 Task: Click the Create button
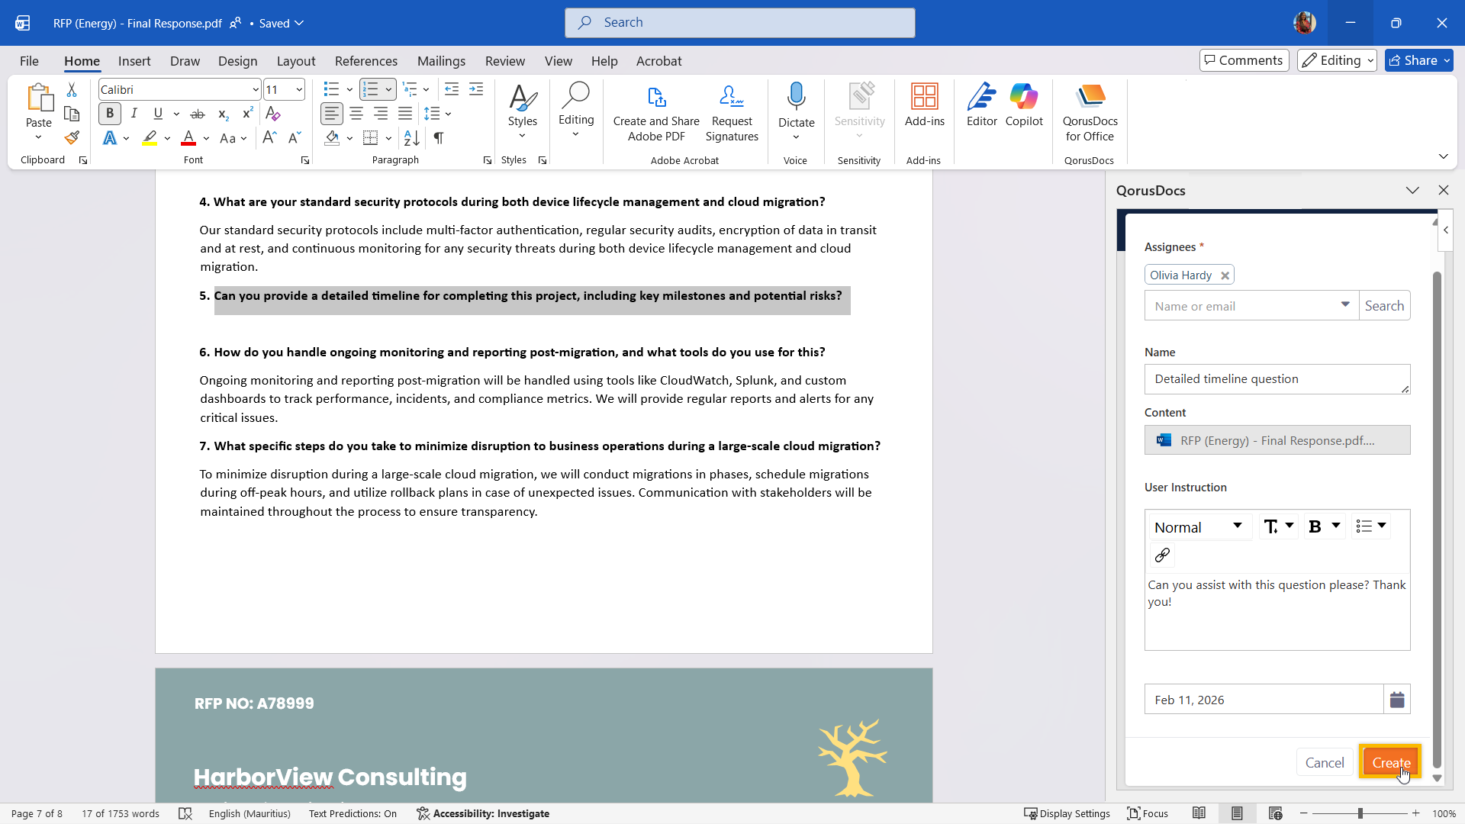1390,762
